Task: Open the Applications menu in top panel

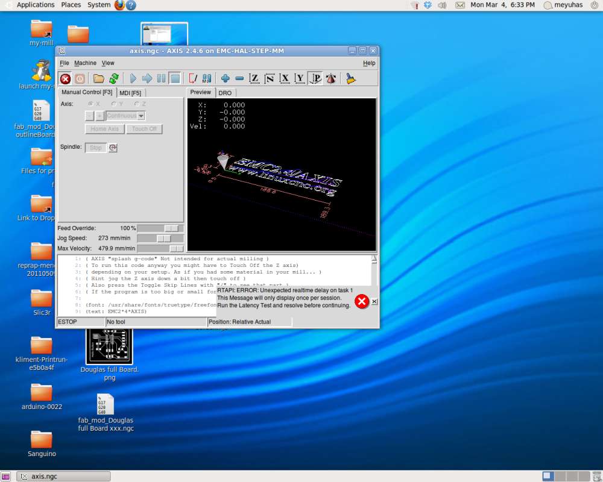Action: tap(36, 5)
